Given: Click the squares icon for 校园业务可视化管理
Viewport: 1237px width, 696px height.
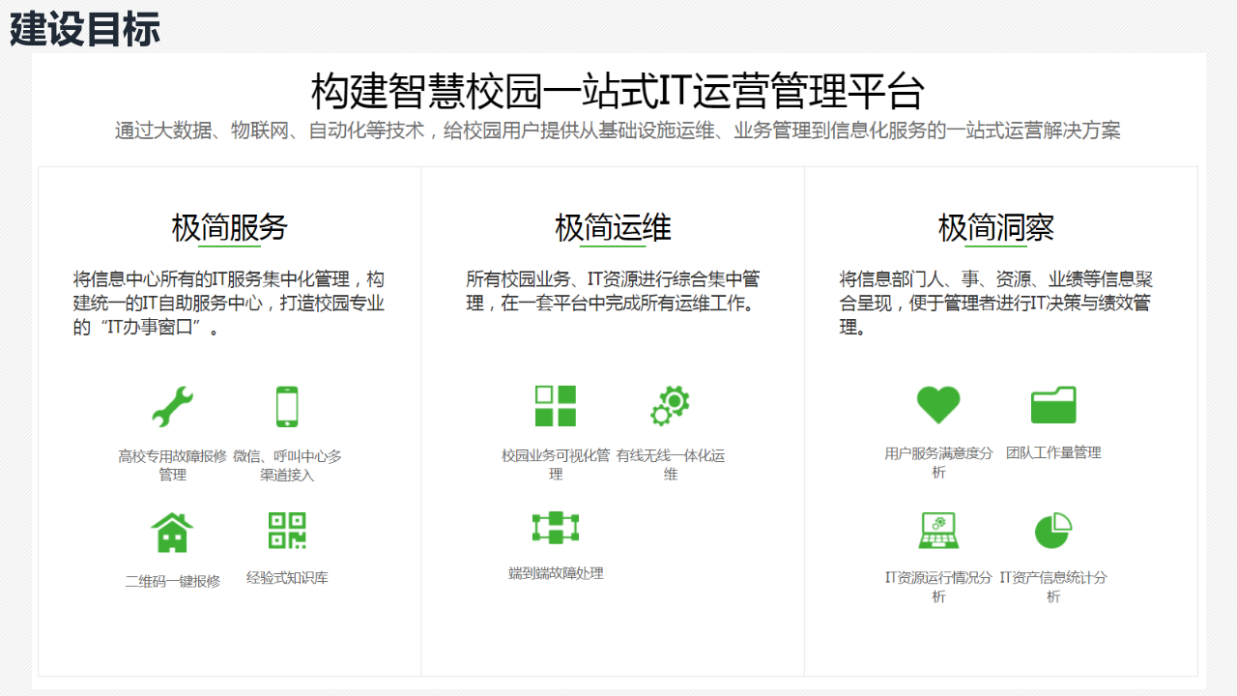Looking at the screenshot, I should pos(556,405).
